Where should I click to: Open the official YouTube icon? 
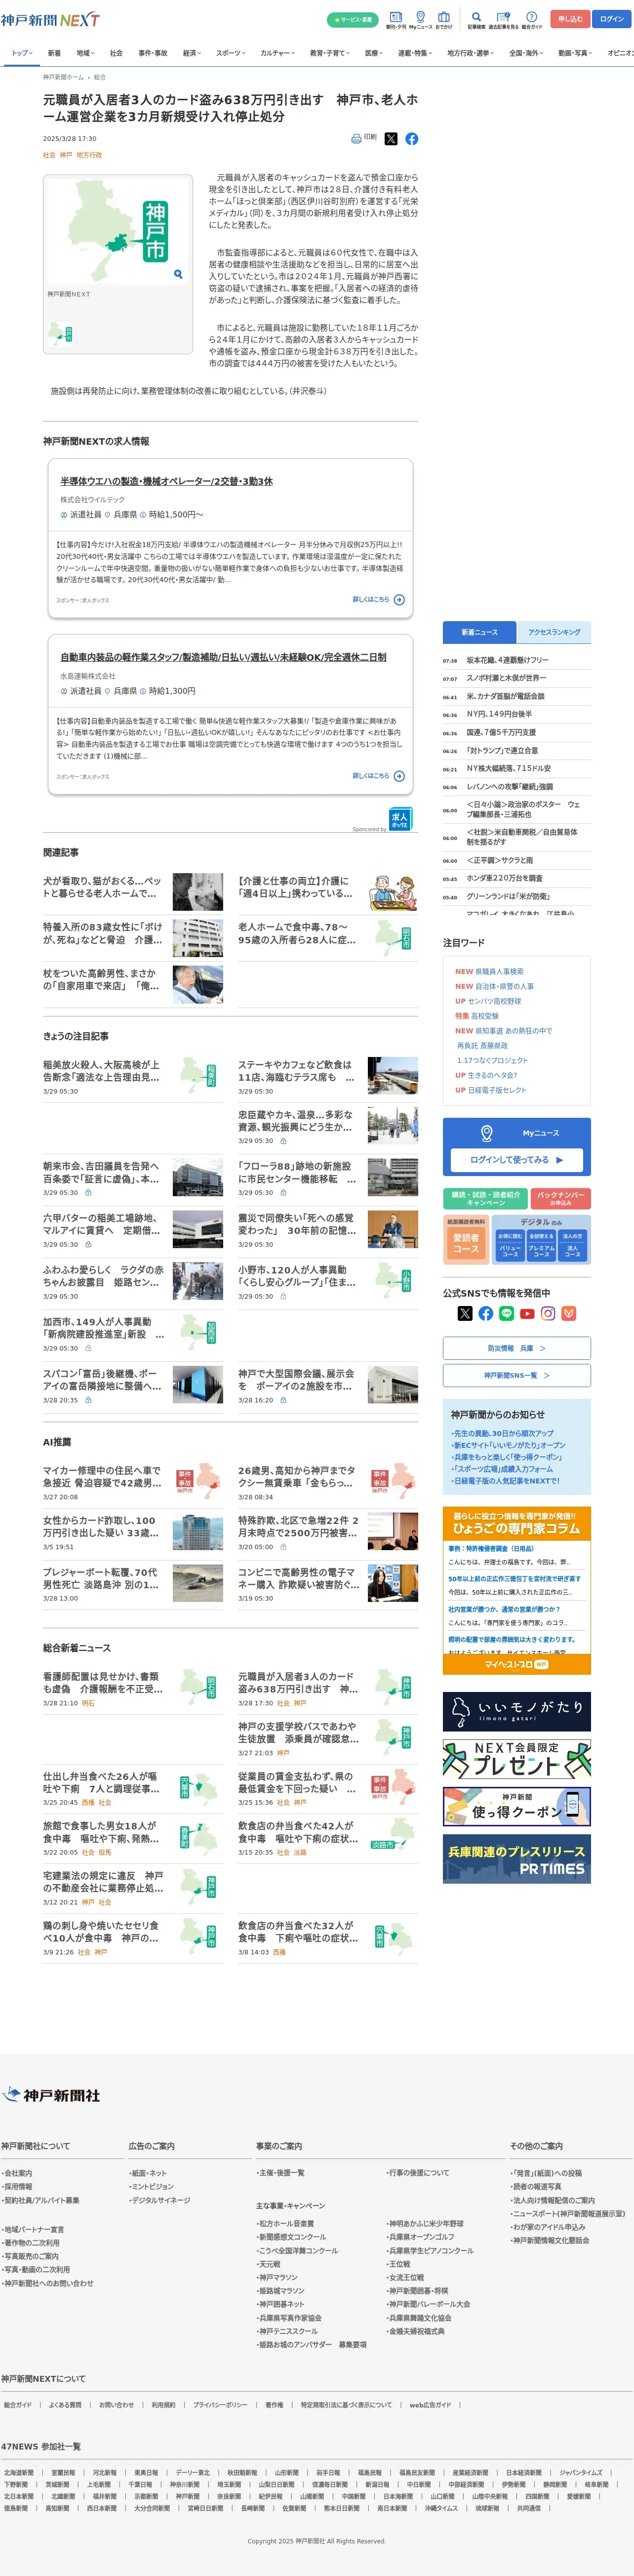pyautogui.click(x=527, y=1313)
